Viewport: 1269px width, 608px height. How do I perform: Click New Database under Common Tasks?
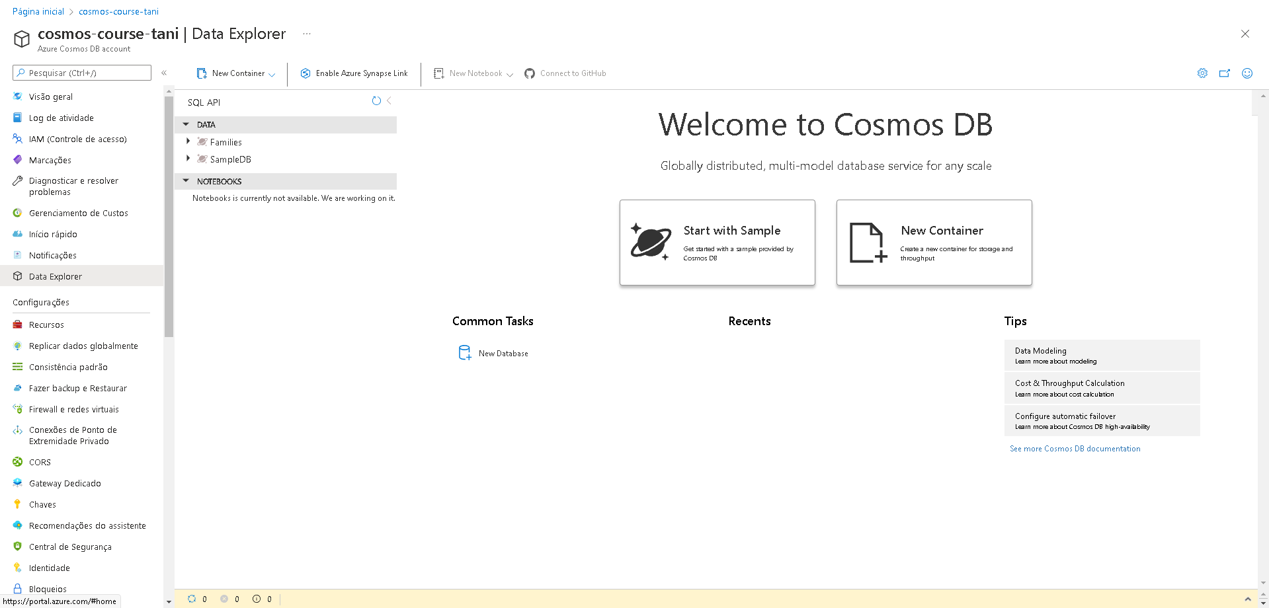point(493,353)
